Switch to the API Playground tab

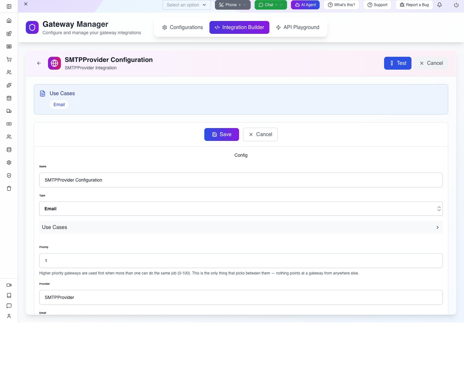[297, 27]
